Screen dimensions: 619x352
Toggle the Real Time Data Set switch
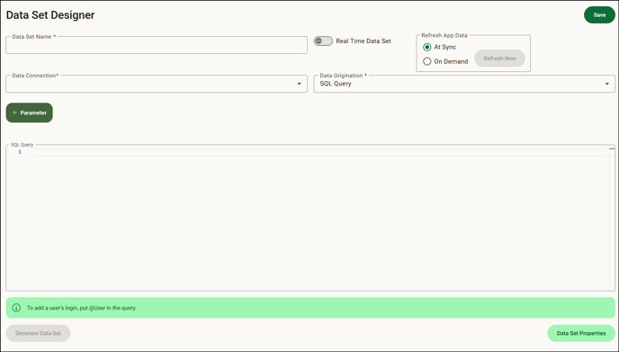point(323,41)
